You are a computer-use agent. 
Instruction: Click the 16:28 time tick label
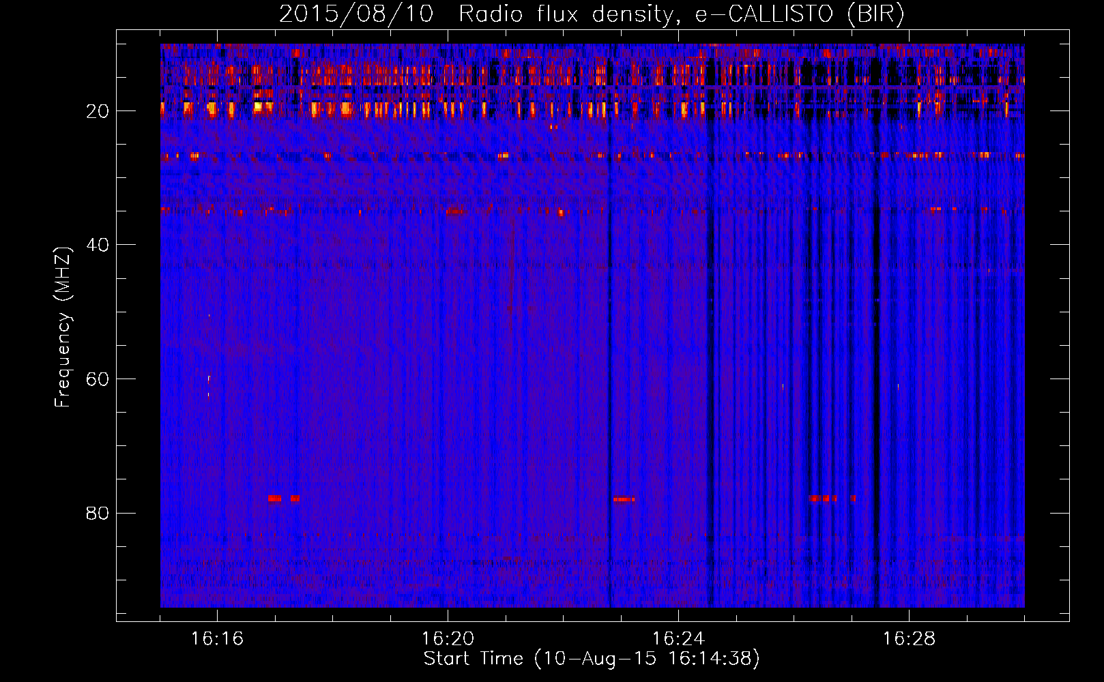tap(909, 639)
